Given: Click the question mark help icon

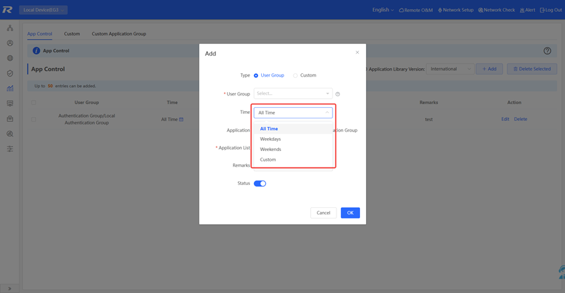Looking at the screenshot, I should coord(547,51).
